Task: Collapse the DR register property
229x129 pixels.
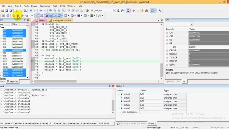Action: pyautogui.click(x=167, y=43)
